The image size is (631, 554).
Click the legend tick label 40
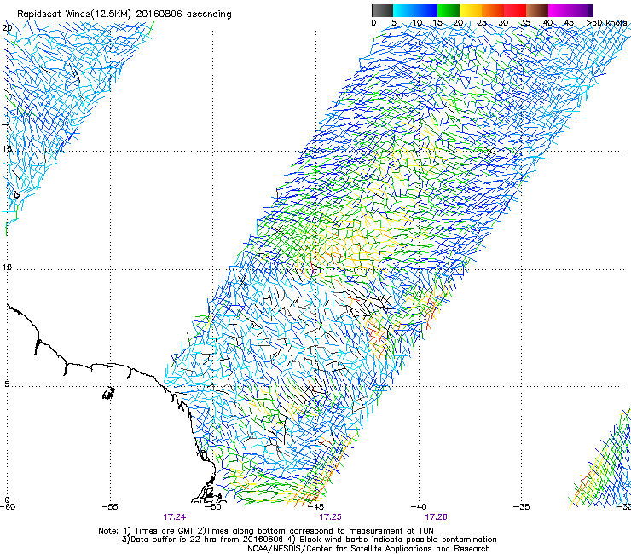(x=547, y=23)
